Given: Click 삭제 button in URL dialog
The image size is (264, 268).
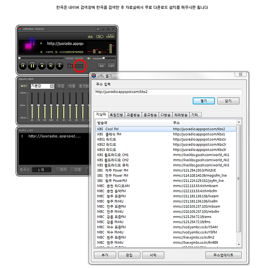Looking at the screenshot, I should [x=153, y=255].
